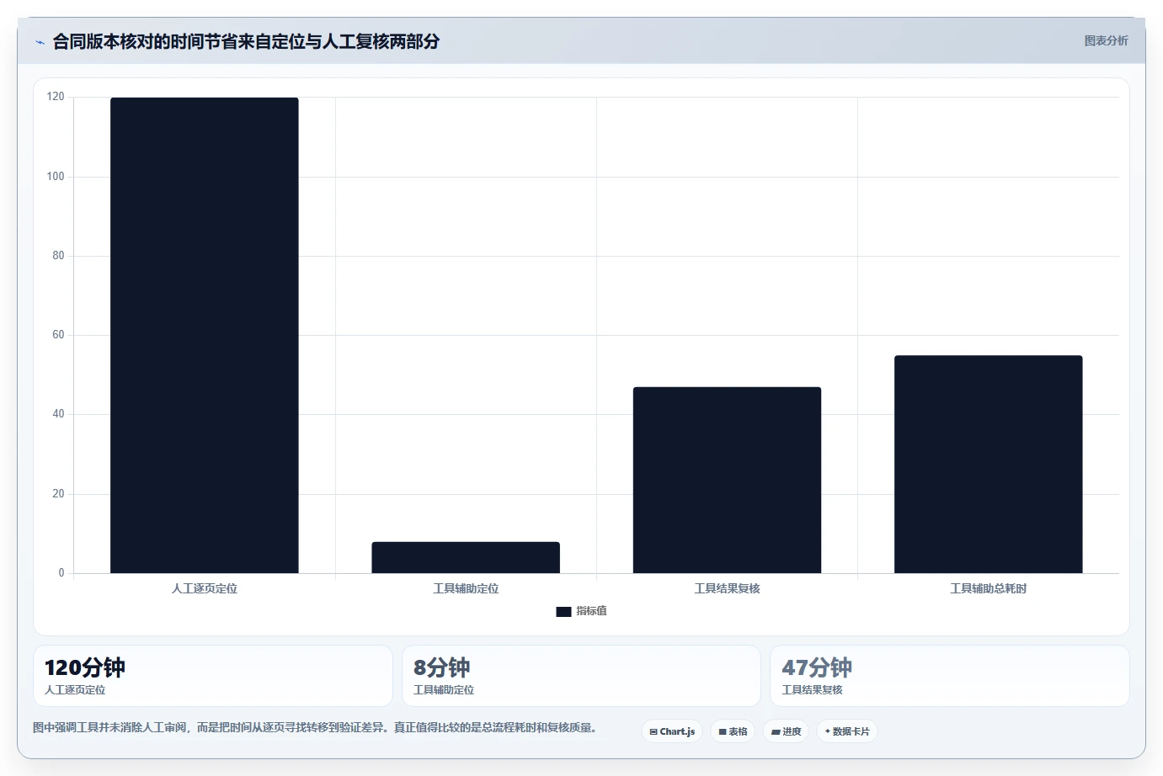Click the y-axis value 100
The height and width of the screenshot is (776, 1163).
tap(56, 176)
